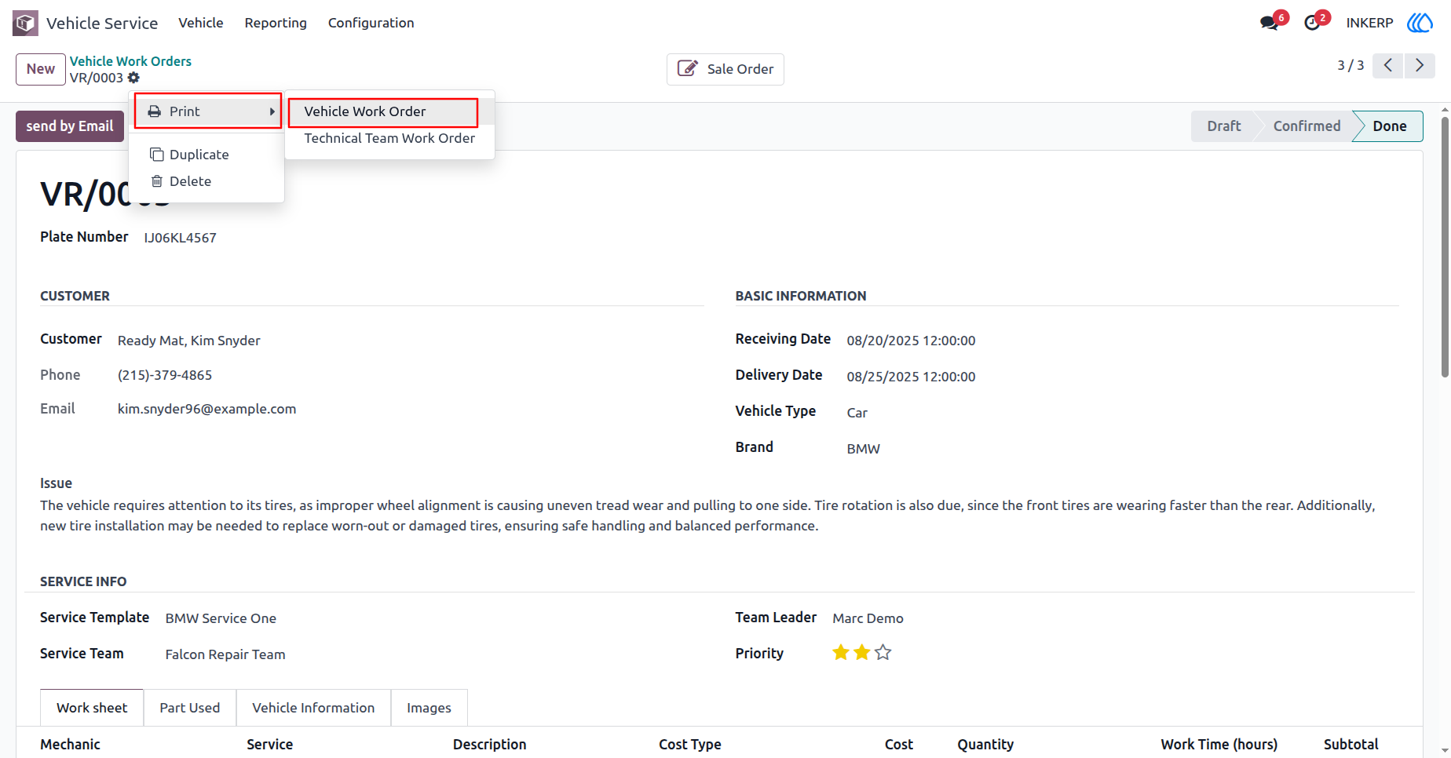Click the Sale Order smart button

[x=725, y=69]
